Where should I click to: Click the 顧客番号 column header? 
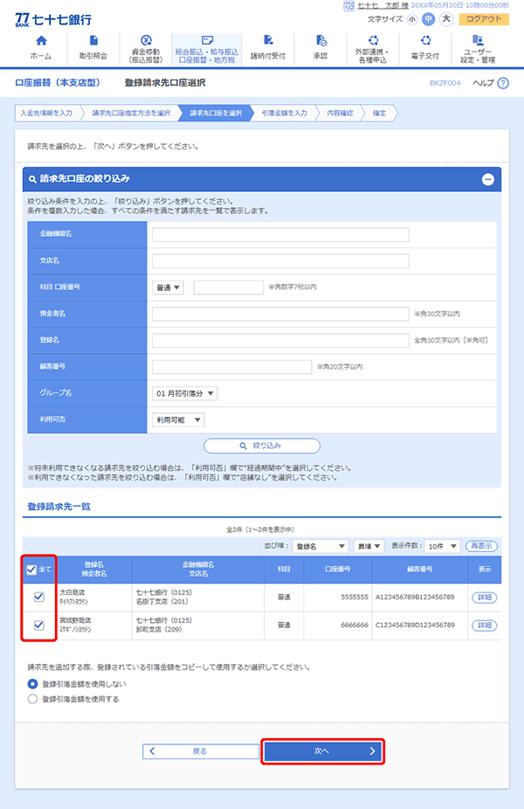[420, 570]
